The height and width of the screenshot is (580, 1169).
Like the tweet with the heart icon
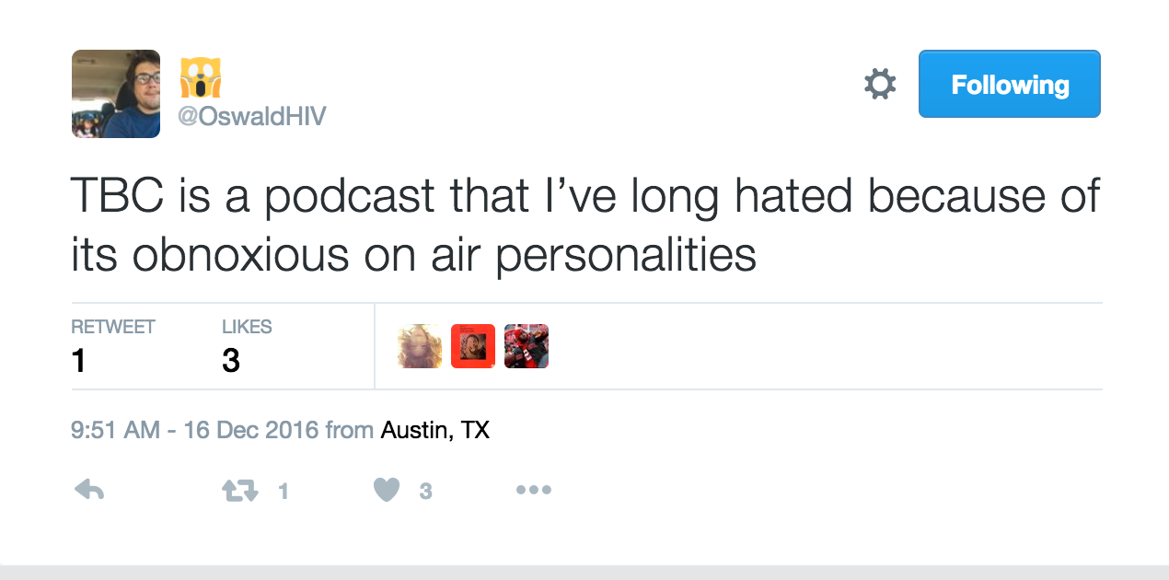pyautogui.click(x=387, y=491)
